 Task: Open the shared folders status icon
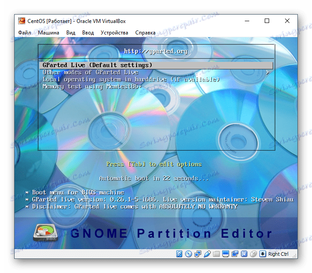[x=216, y=254]
